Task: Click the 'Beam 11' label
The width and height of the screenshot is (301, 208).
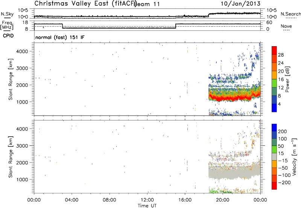Action: (x=147, y=4)
